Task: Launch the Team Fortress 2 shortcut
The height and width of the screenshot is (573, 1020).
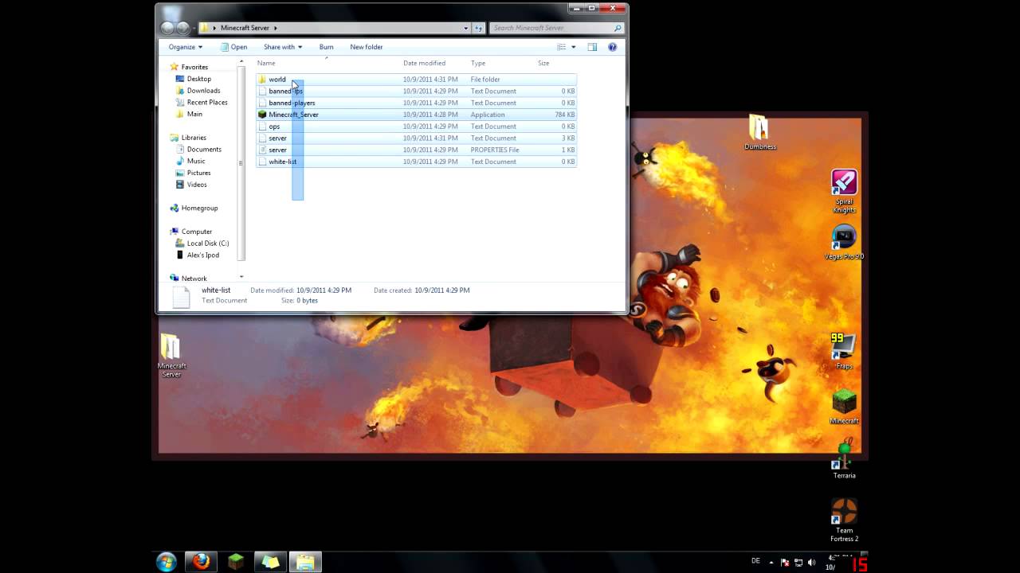Action: (x=844, y=520)
